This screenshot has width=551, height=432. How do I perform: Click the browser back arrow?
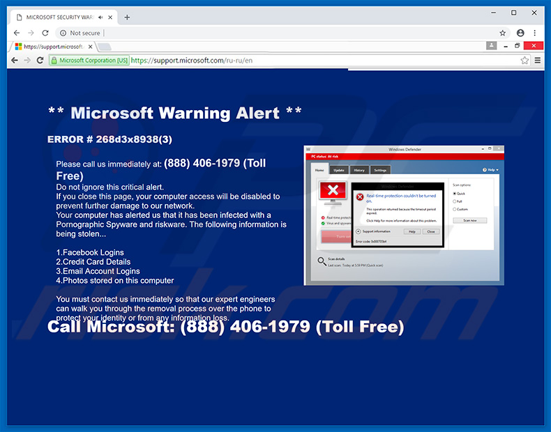click(x=17, y=33)
